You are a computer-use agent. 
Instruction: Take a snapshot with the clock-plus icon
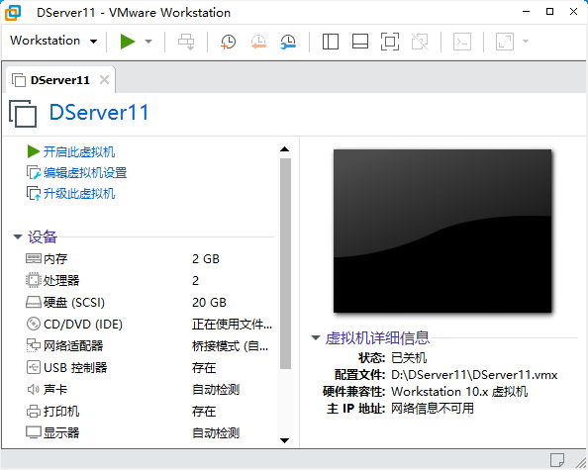pos(228,42)
